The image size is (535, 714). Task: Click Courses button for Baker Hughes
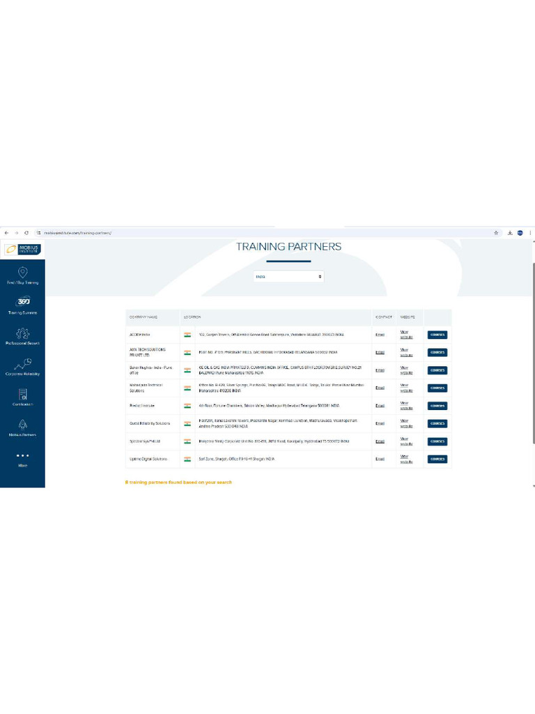pos(437,370)
